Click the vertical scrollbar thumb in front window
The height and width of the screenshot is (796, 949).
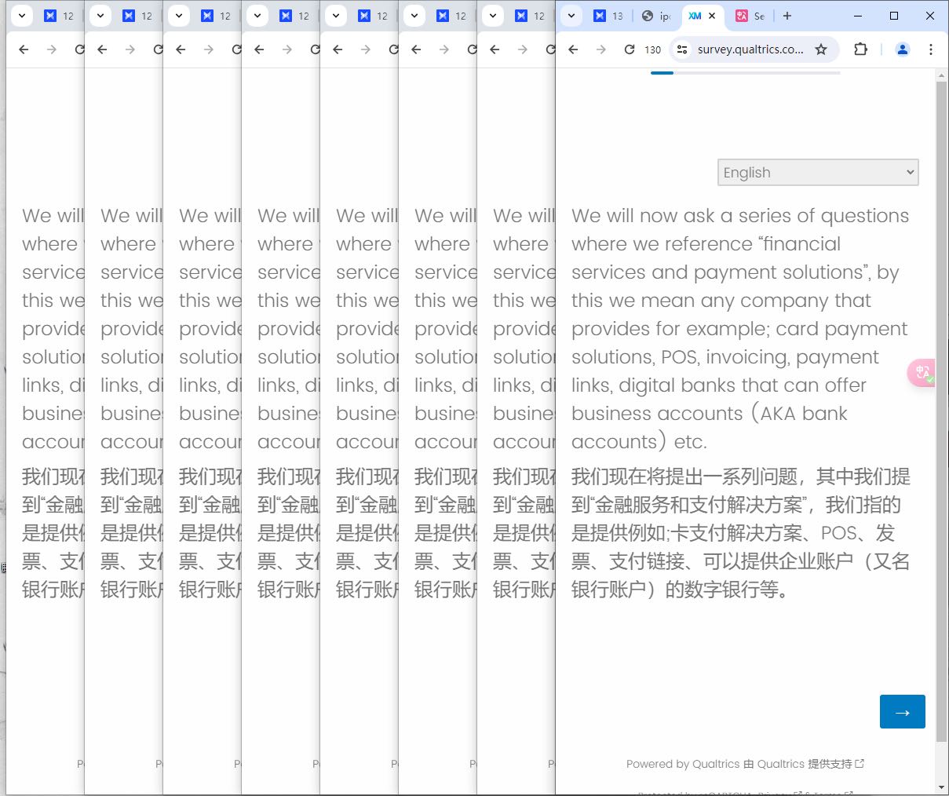click(942, 411)
